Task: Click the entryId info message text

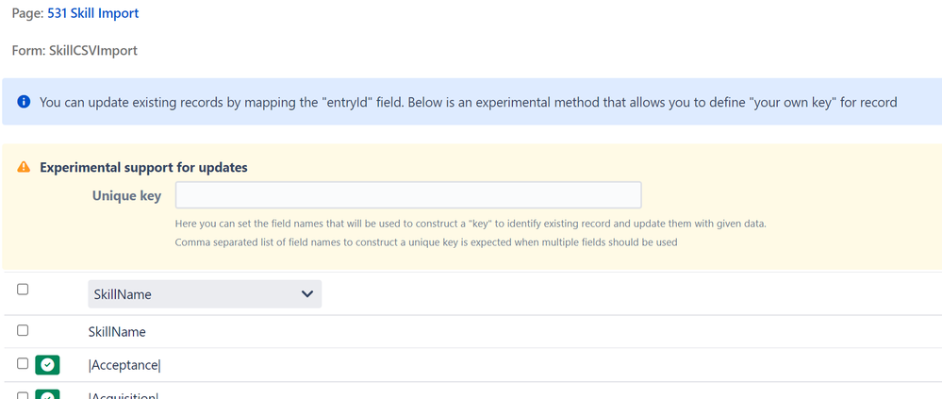Action: point(468,102)
